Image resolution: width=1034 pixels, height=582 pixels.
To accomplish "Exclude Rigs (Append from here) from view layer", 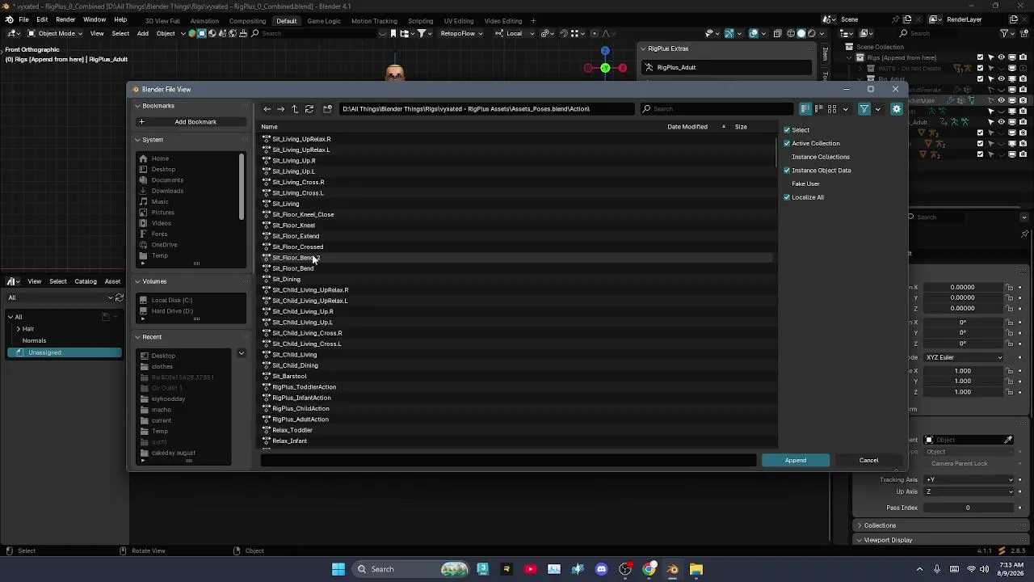I will (x=980, y=57).
